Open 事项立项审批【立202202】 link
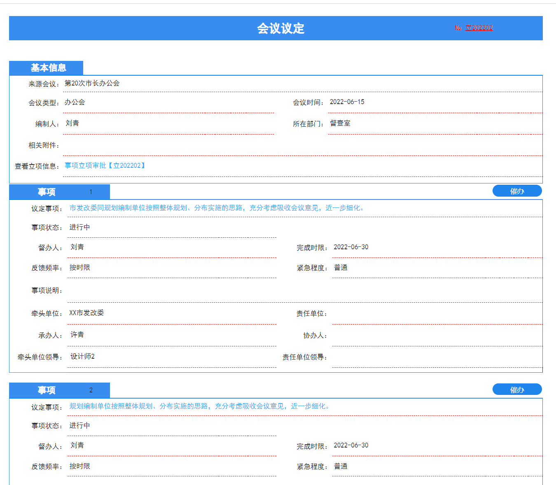 coord(105,165)
